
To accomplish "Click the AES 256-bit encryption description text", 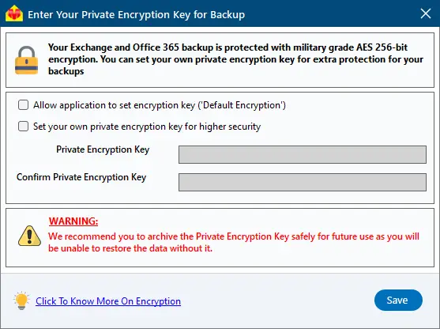I will tap(235, 59).
